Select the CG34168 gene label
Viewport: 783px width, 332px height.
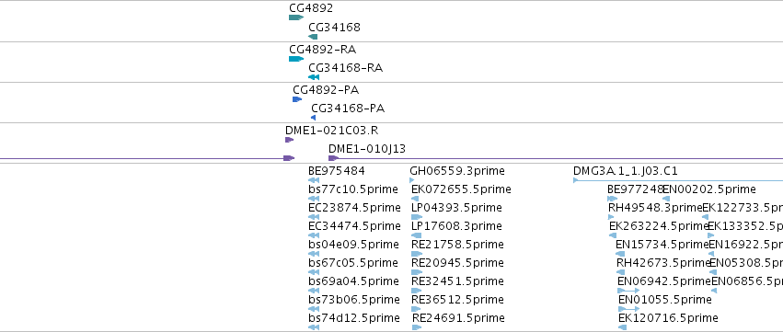(x=334, y=27)
